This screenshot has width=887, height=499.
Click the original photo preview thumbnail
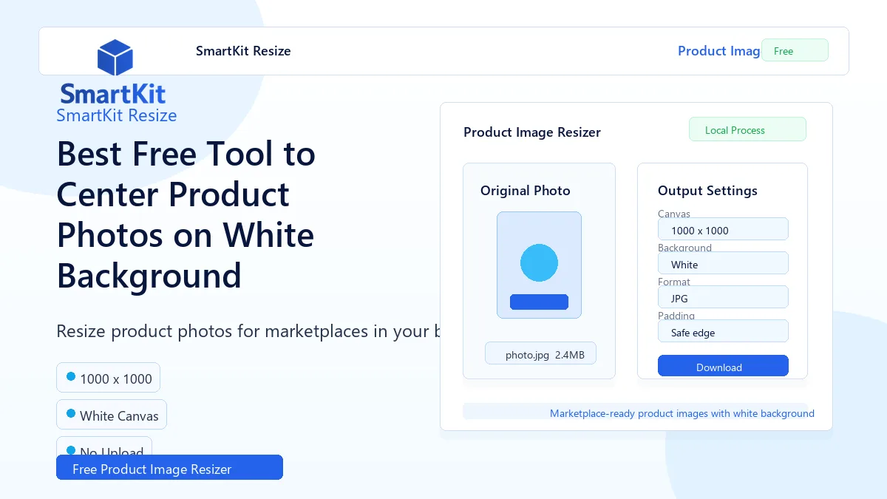pos(539,265)
